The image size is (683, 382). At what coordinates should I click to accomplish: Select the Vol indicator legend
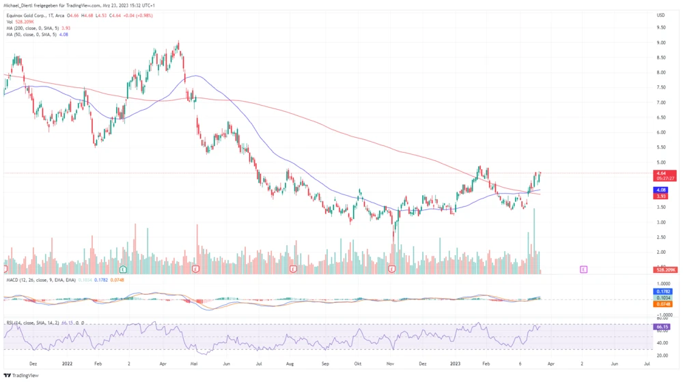pyautogui.click(x=10, y=22)
